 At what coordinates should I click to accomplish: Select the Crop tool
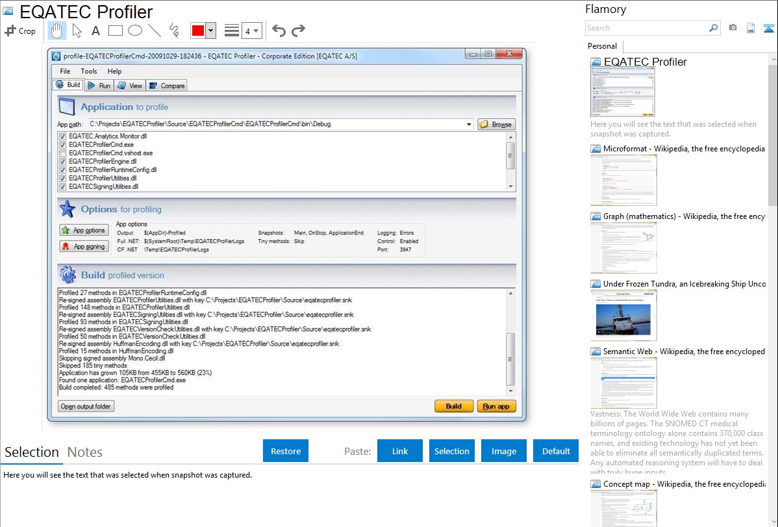pos(20,31)
